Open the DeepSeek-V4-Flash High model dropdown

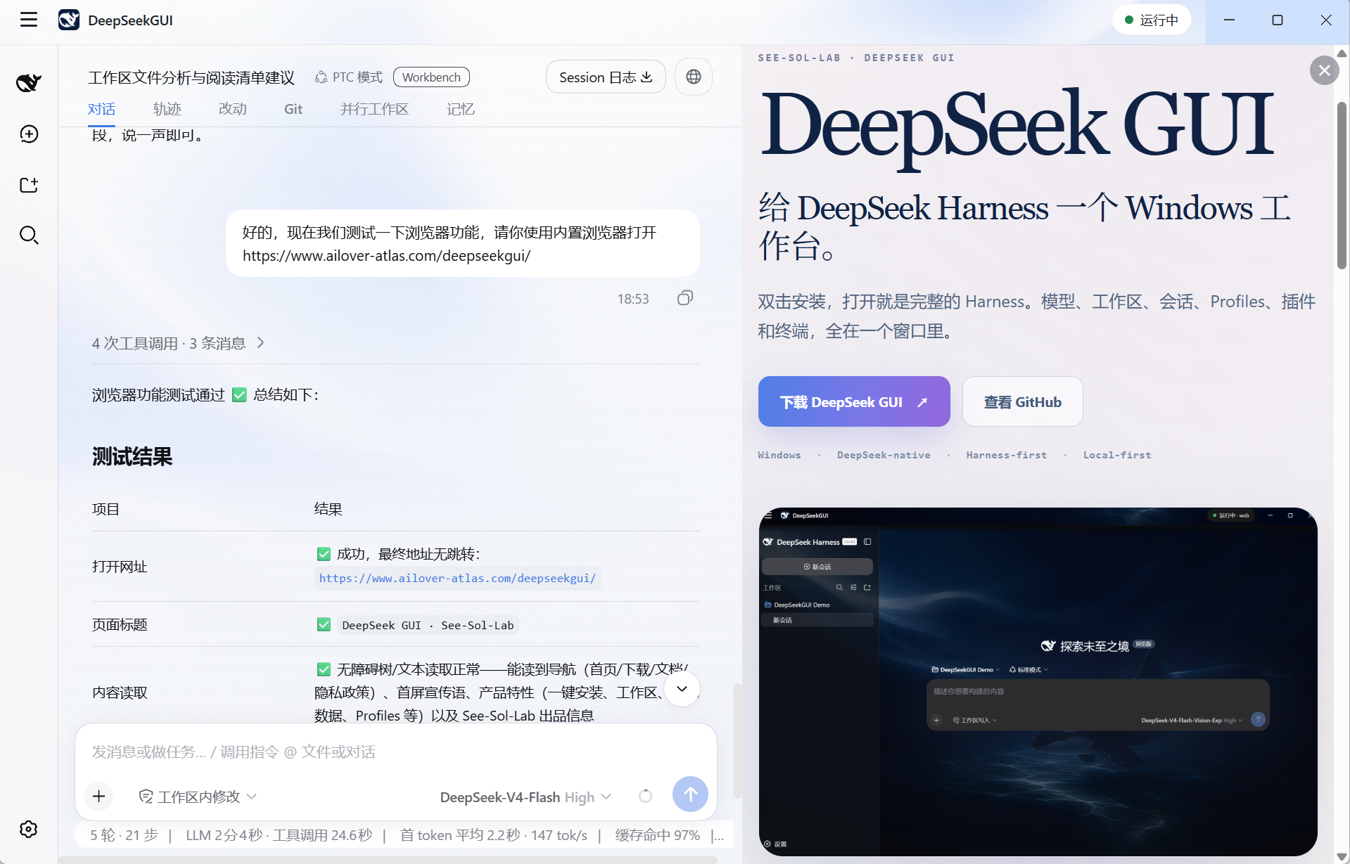click(526, 797)
